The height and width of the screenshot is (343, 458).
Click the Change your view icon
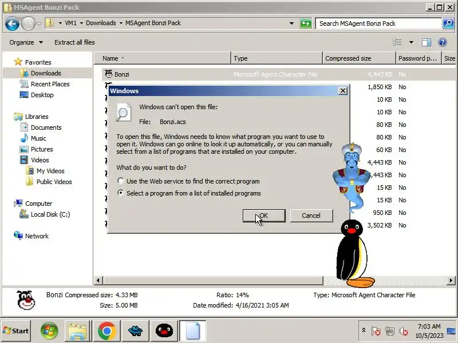(397, 42)
